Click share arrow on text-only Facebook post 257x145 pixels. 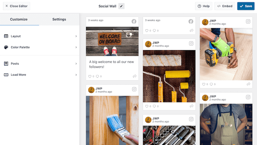coord(192,31)
